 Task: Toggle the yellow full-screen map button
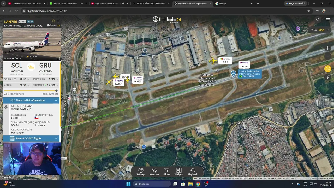click(328, 69)
